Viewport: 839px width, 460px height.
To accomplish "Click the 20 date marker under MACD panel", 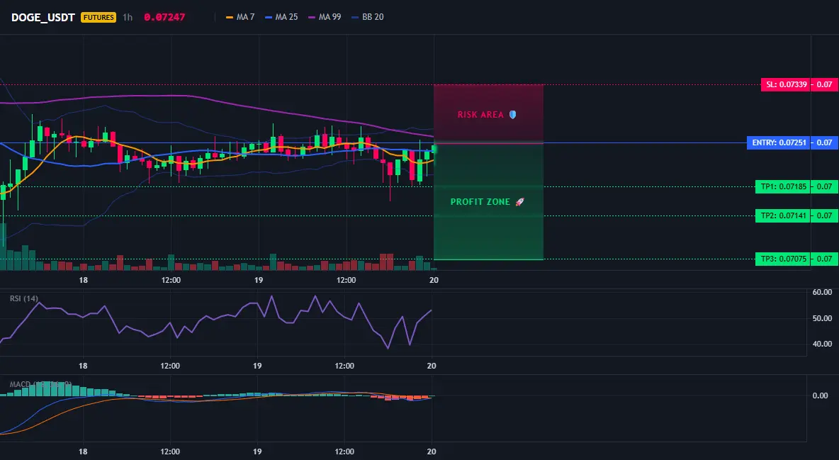I will pyautogui.click(x=432, y=451).
